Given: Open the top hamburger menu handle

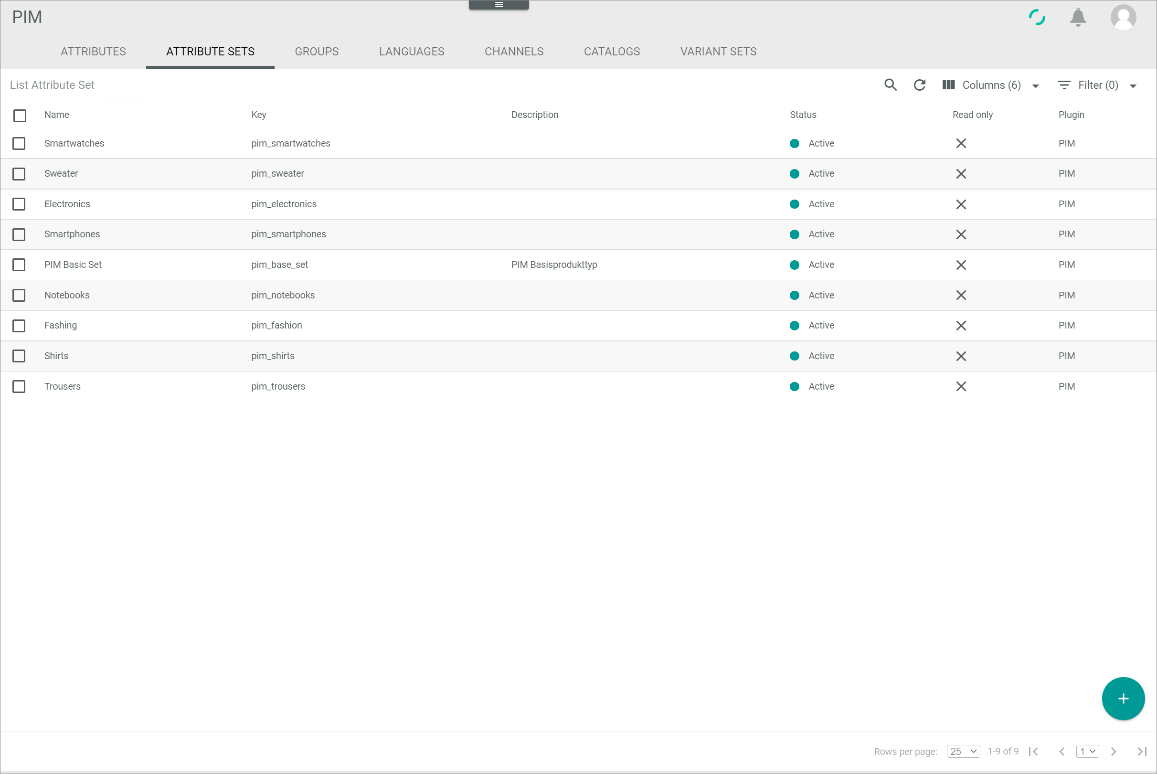Looking at the screenshot, I should click(499, 4).
